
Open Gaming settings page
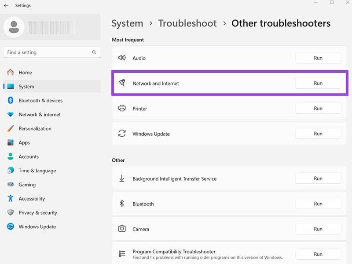coord(52,184)
